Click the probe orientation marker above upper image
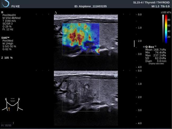The image size is (172, 129). [x=56, y=12]
